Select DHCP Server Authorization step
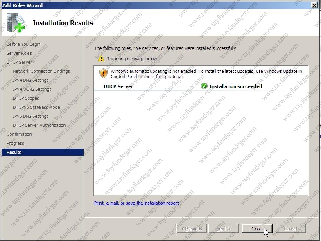The image size is (321, 241). [39, 125]
